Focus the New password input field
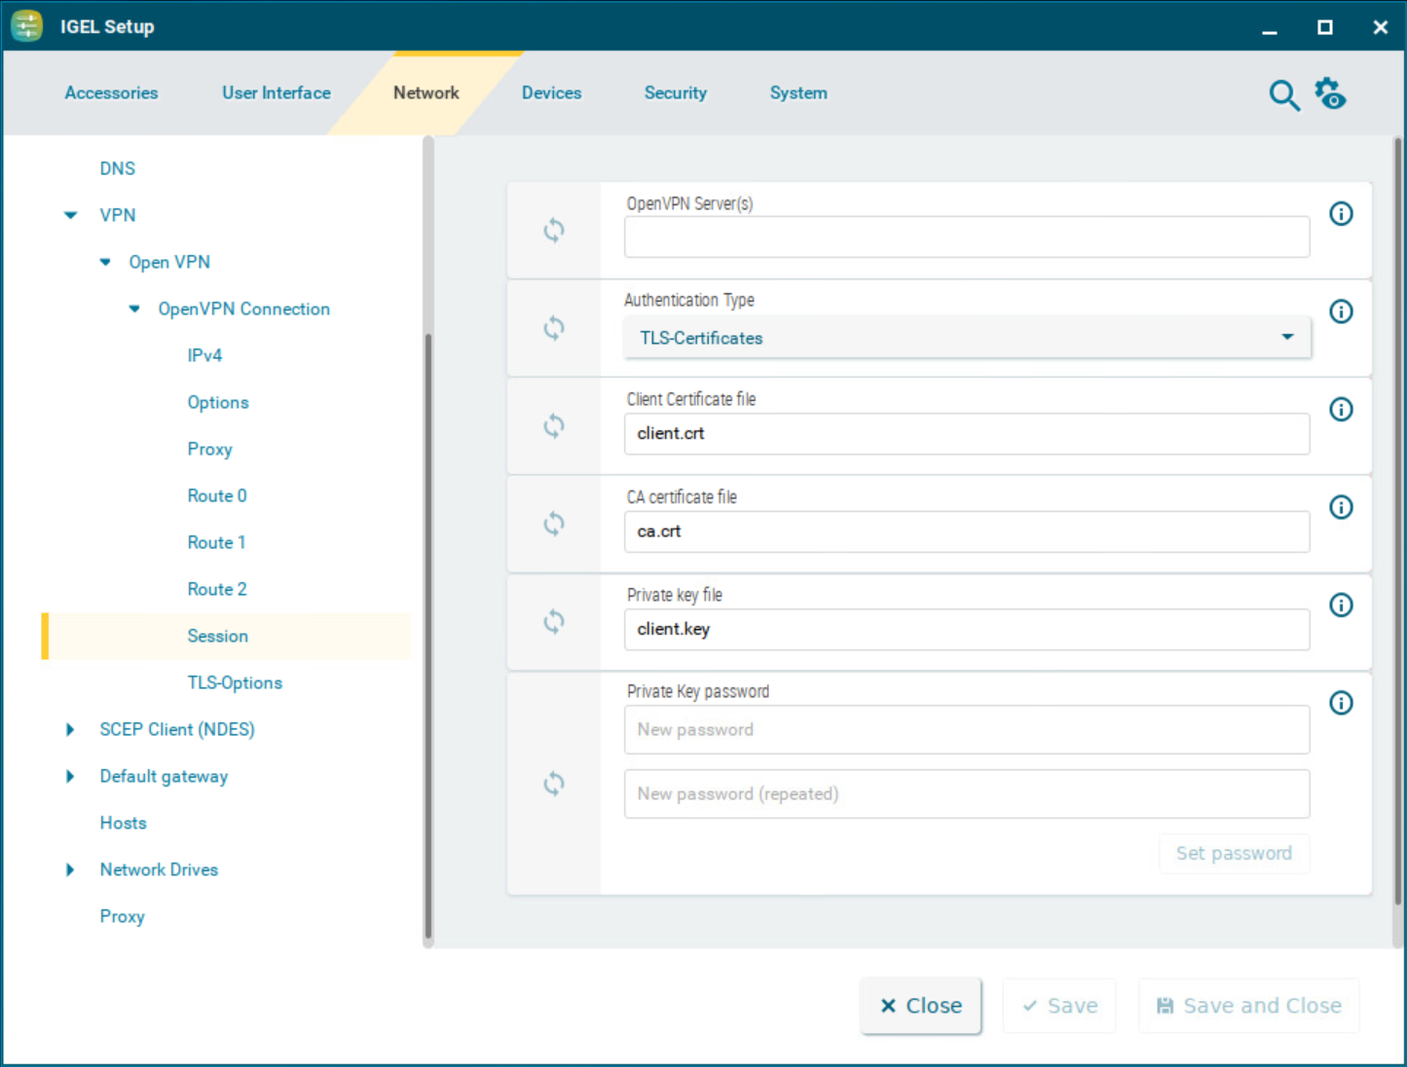 point(966,730)
